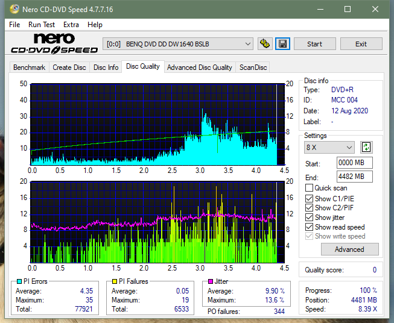Click the disc type DVD+R text

click(342, 90)
